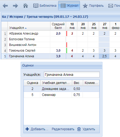
Task: Go back with the left arrow icon
Action: [x=5, y=6]
